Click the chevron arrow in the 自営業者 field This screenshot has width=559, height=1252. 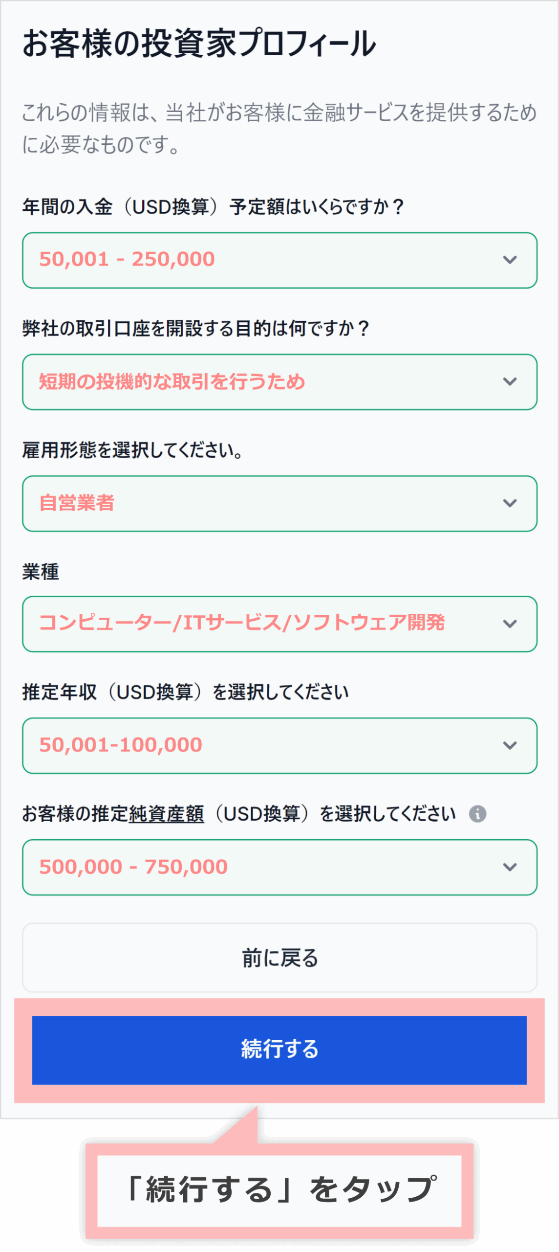point(510,503)
